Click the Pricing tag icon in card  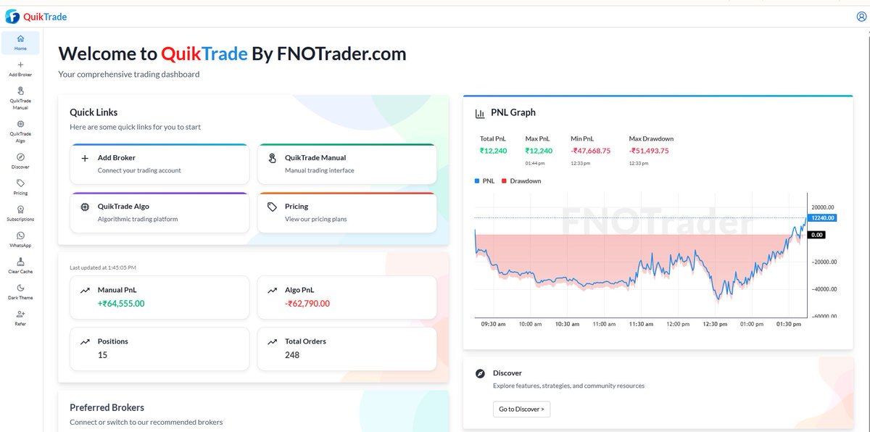(x=272, y=207)
